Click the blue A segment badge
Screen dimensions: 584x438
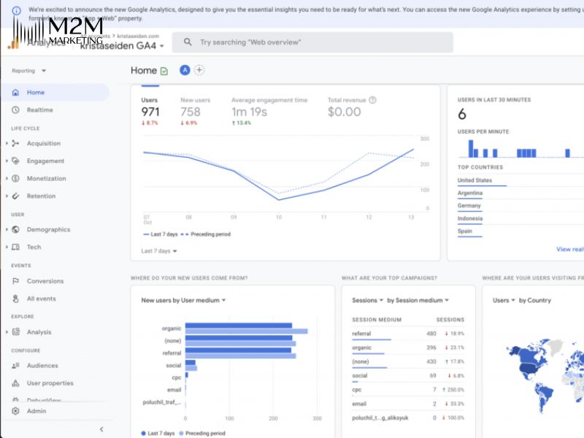(x=185, y=70)
